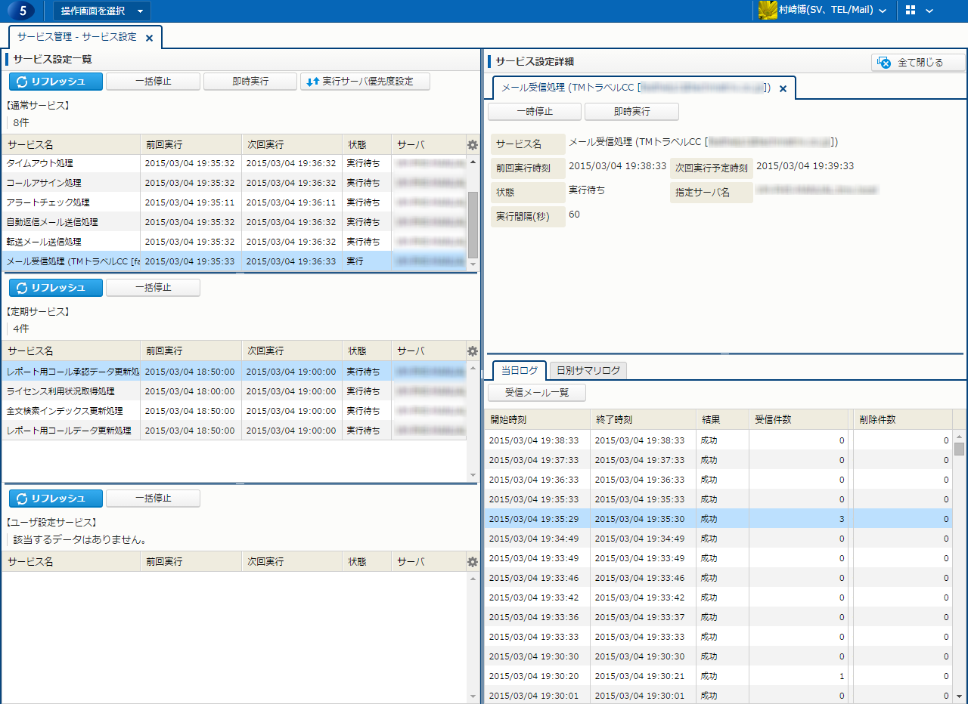Click 一括停止 above the ユーザ設定サービス list

tap(153, 499)
